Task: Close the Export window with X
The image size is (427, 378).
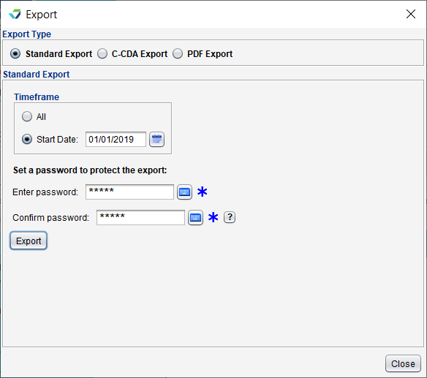Action: point(411,14)
